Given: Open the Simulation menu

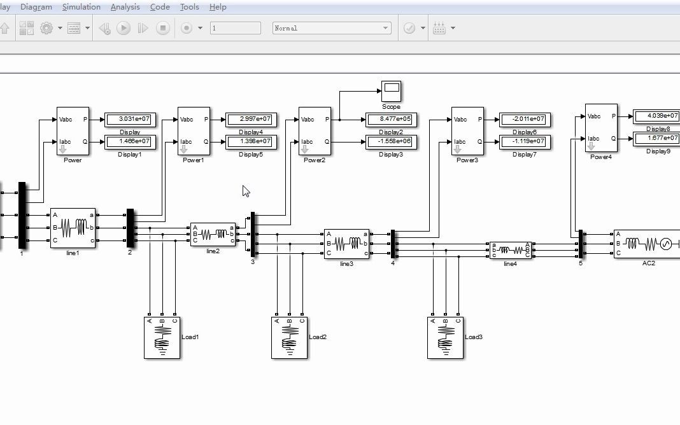Looking at the screenshot, I should coord(81,7).
